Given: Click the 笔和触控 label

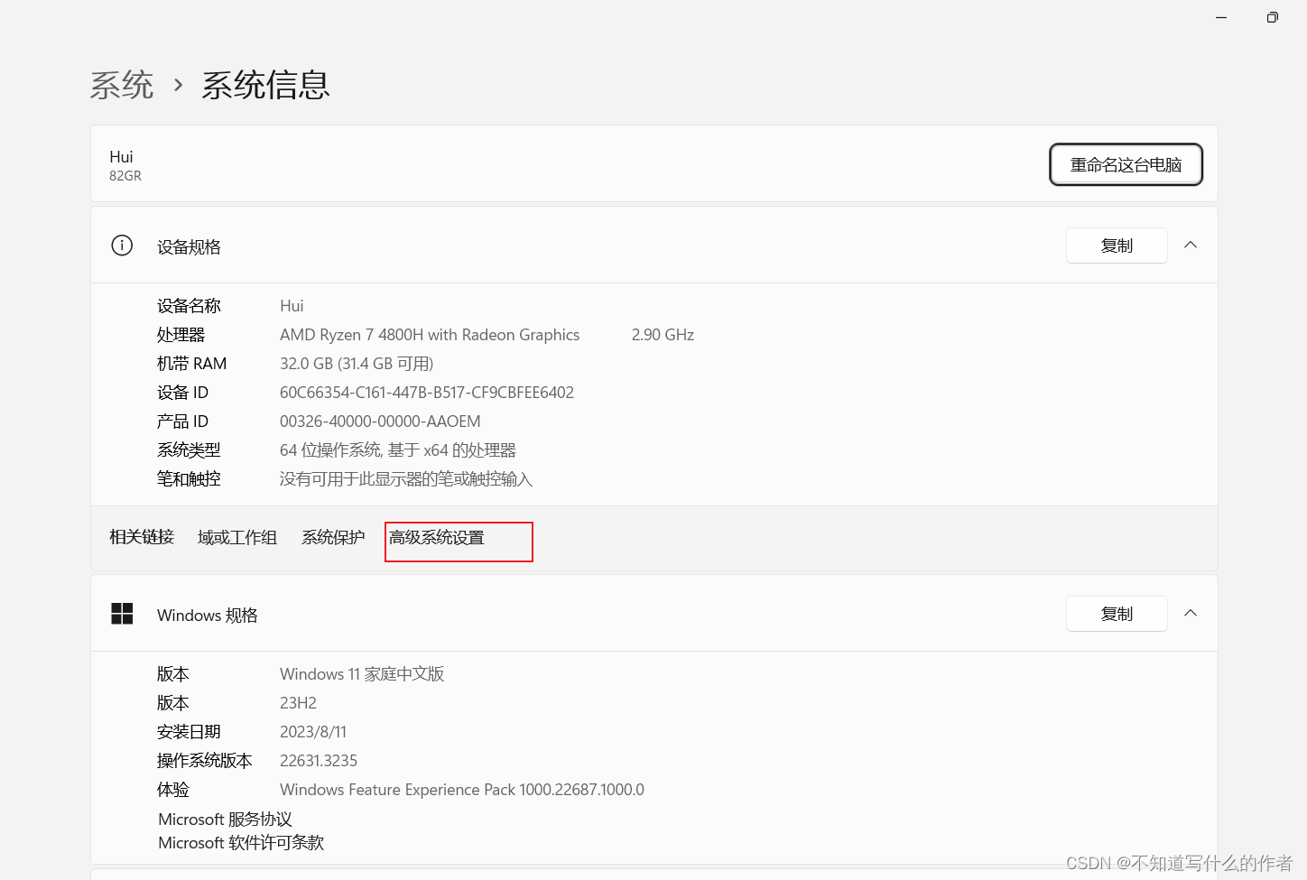Looking at the screenshot, I should click(189, 479).
